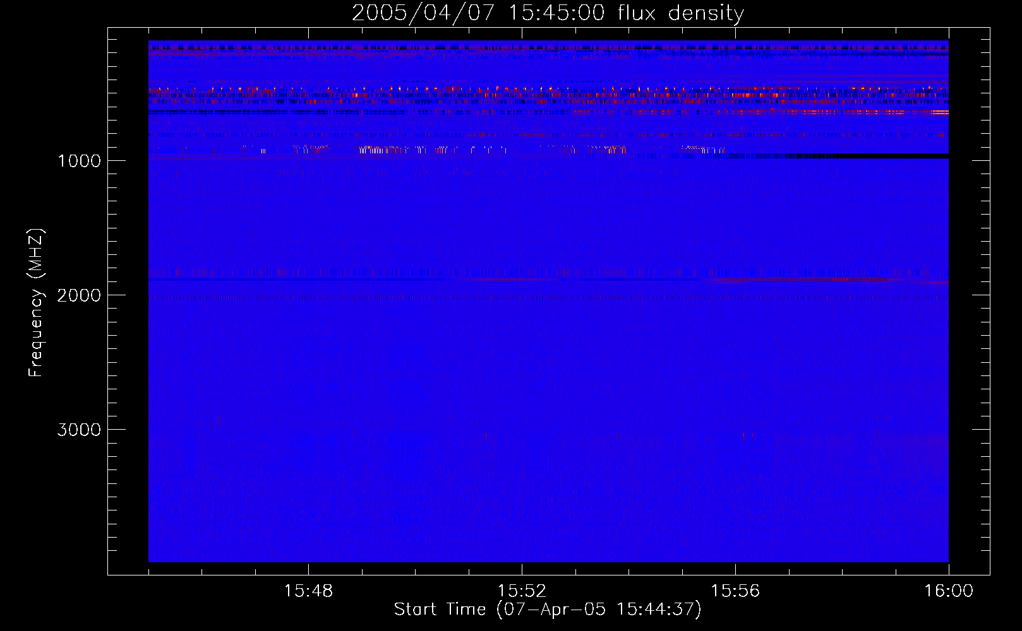This screenshot has width=1022, height=631.
Task: Click the 'Frequency (MHZ)' axis label
Action: (36, 303)
